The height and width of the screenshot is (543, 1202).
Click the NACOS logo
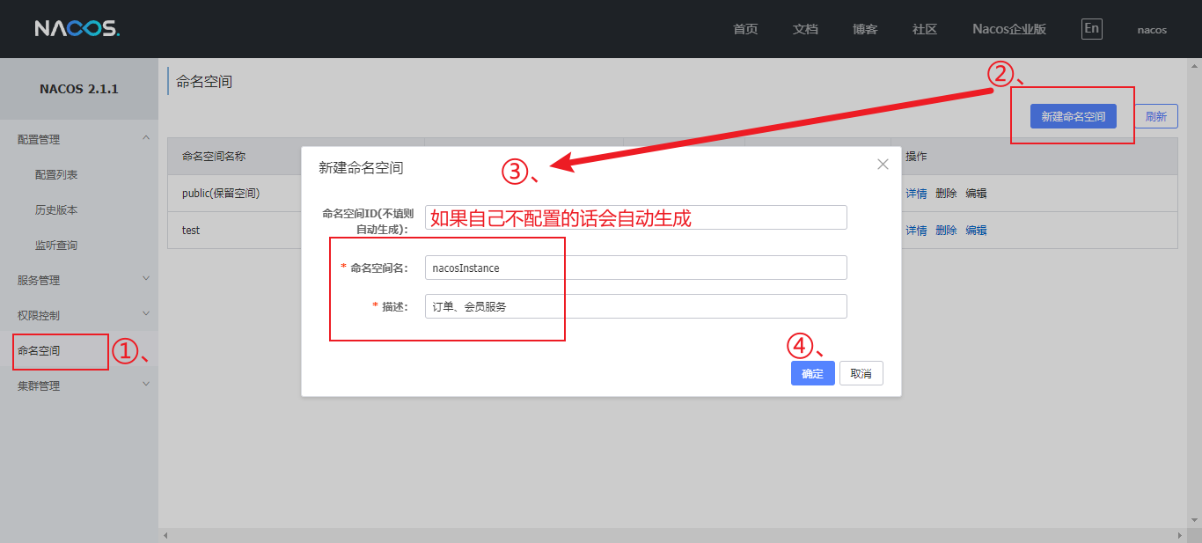(x=77, y=29)
